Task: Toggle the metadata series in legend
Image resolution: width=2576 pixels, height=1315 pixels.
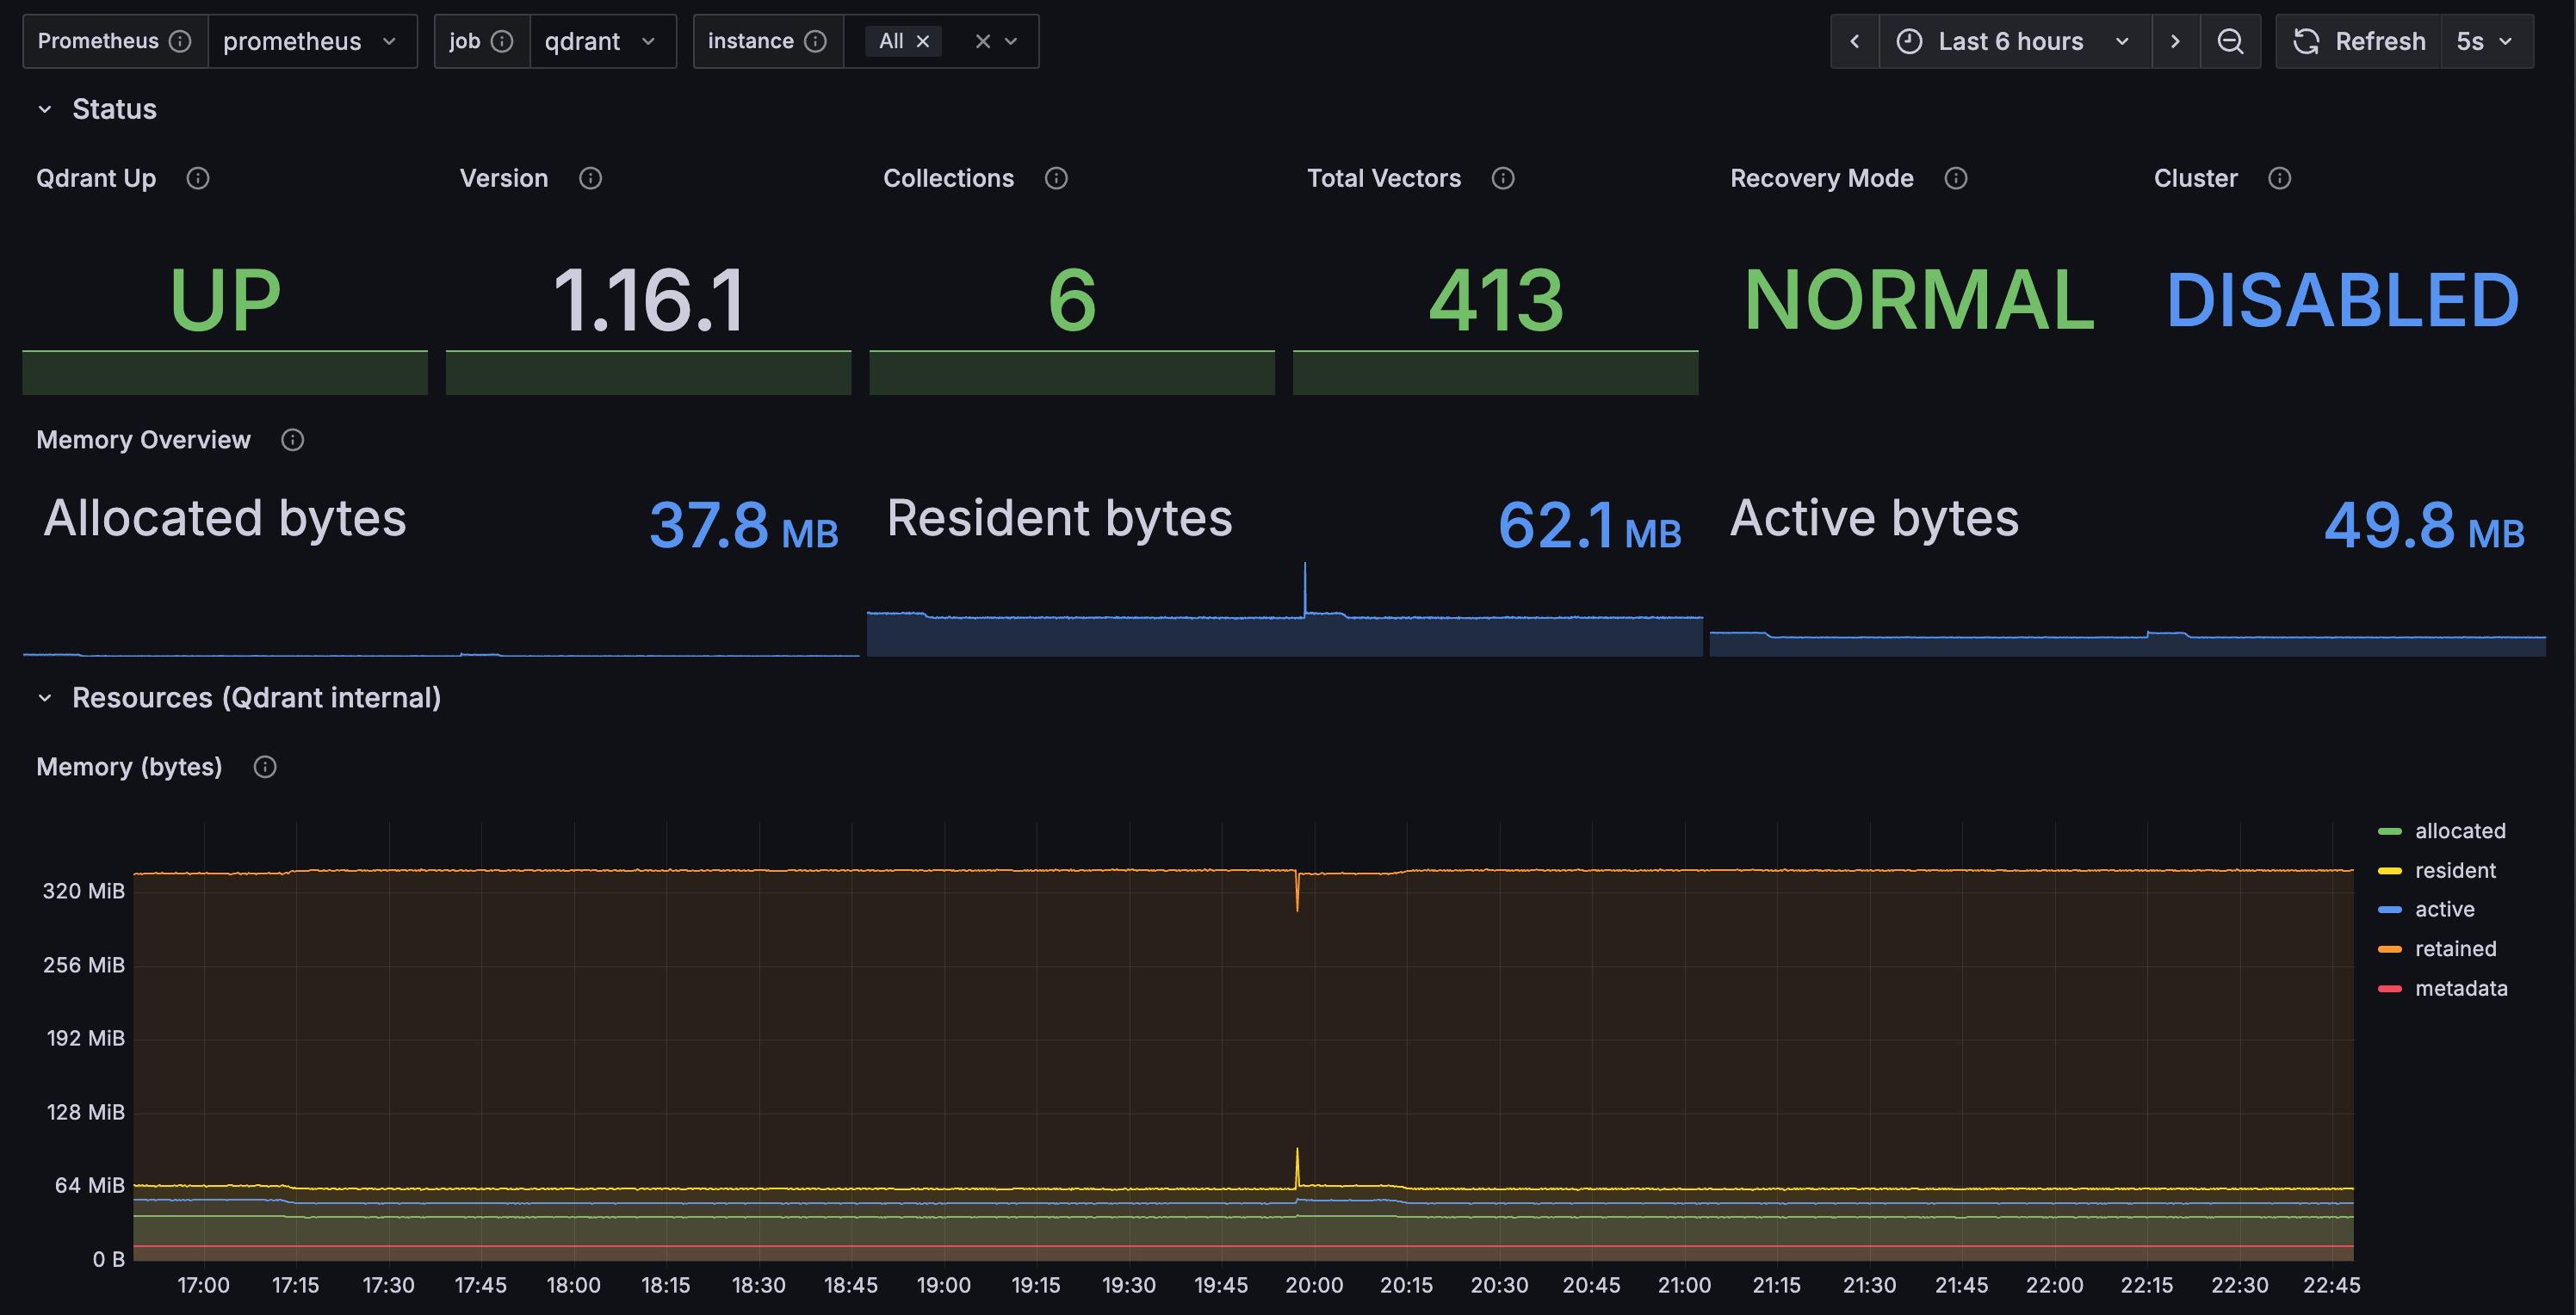Action: coord(2460,988)
